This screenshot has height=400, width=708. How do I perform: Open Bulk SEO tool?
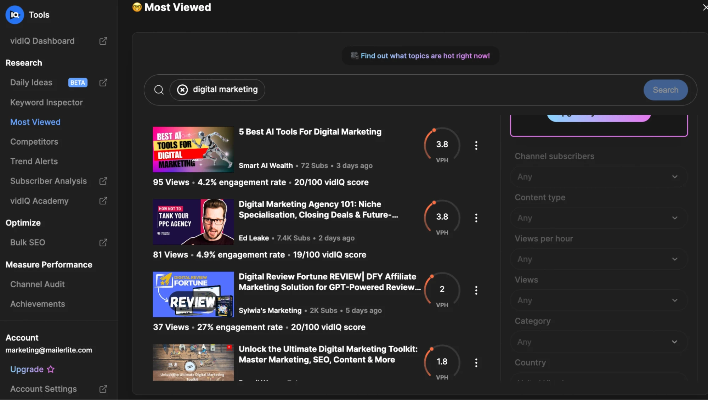[27, 242]
